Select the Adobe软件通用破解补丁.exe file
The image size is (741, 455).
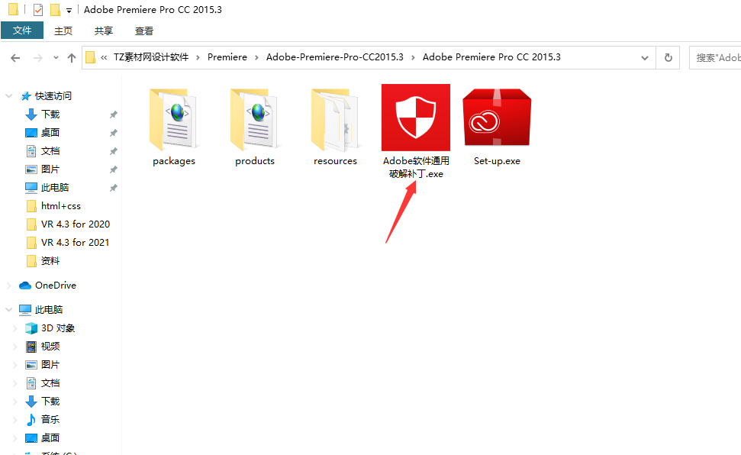[416, 131]
